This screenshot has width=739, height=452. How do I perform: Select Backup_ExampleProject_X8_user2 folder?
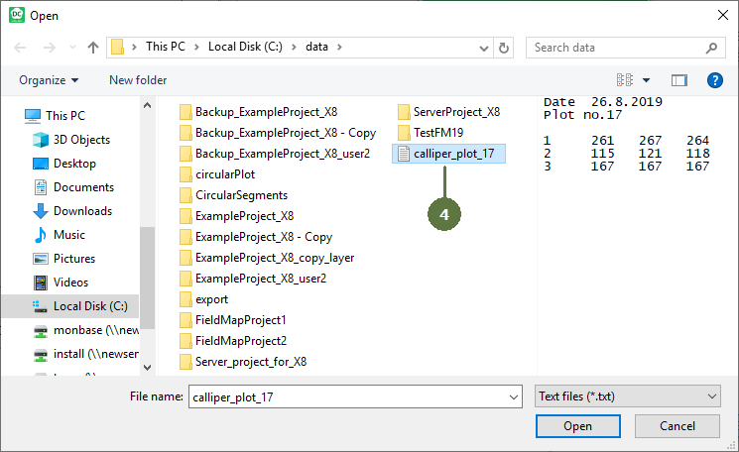coord(275,154)
